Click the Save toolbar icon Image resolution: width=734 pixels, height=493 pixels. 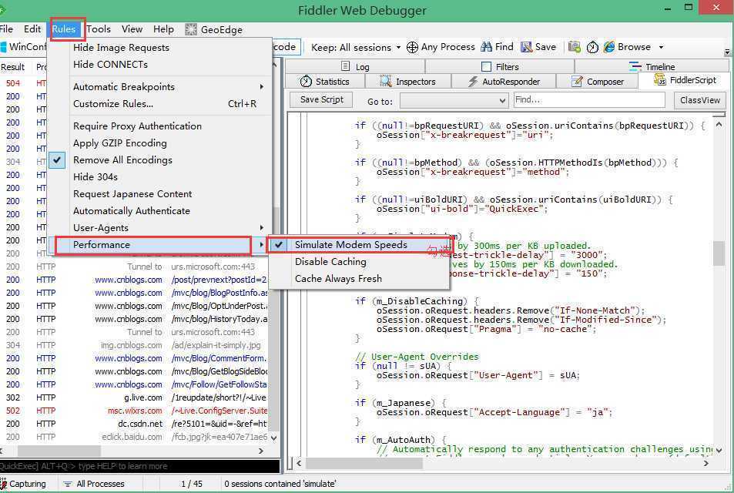(x=527, y=47)
